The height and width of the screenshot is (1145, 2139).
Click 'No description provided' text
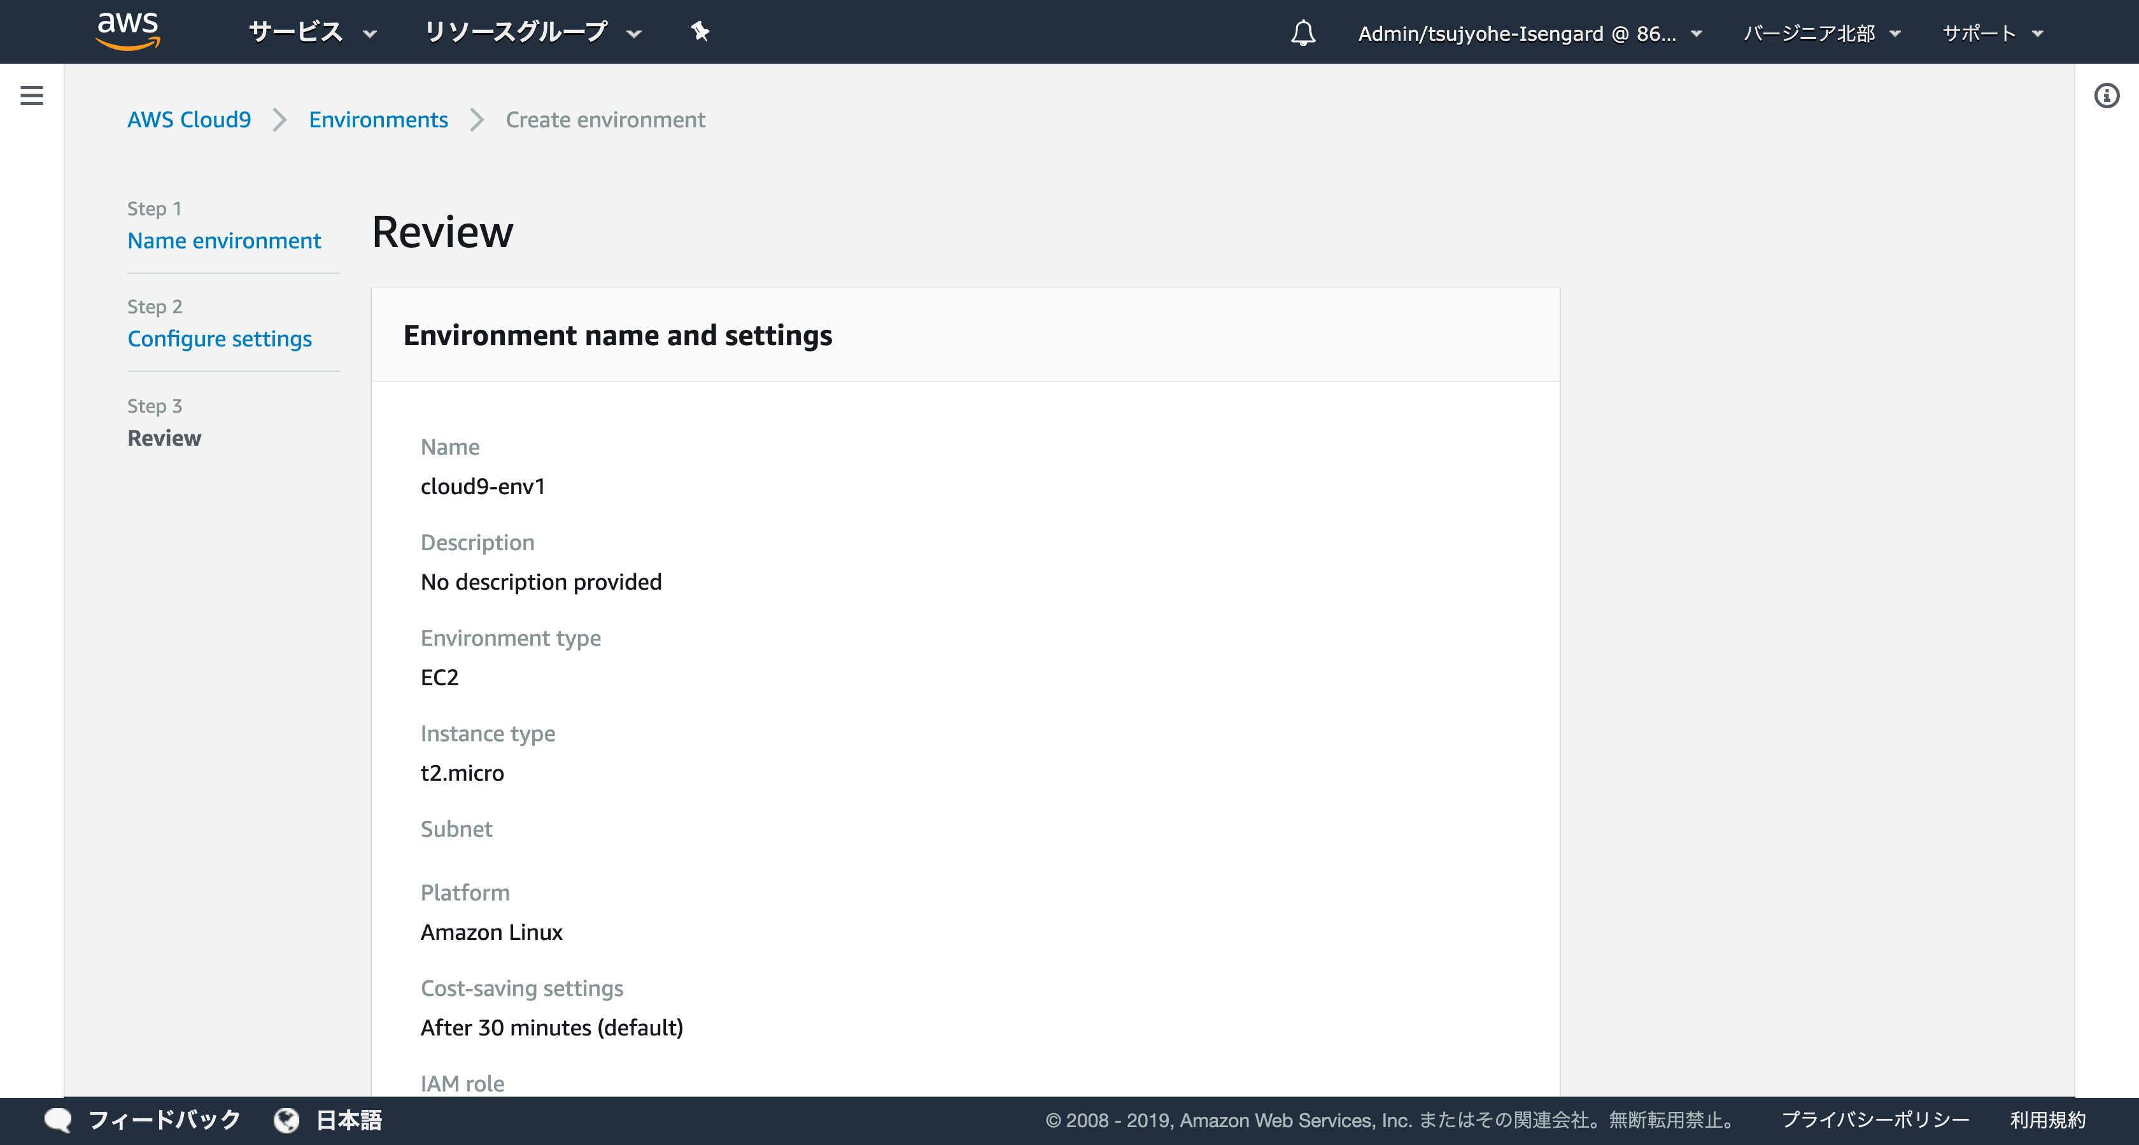coord(541,581)
